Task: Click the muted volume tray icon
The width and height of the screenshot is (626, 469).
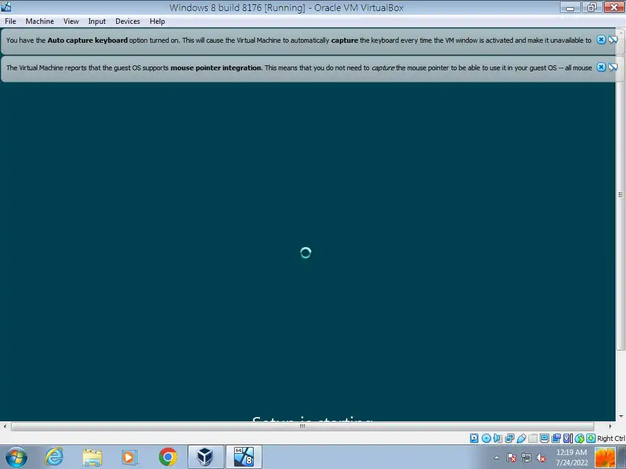Action: pyautogui.click(x=541, y=457)
